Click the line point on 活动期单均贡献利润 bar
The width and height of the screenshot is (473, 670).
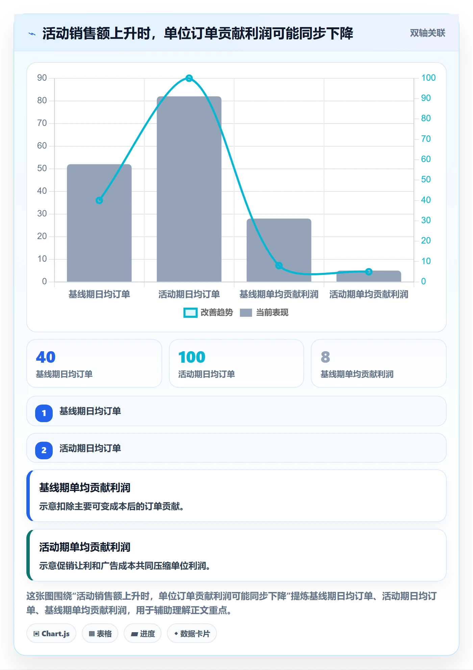[x=369, y=272]
